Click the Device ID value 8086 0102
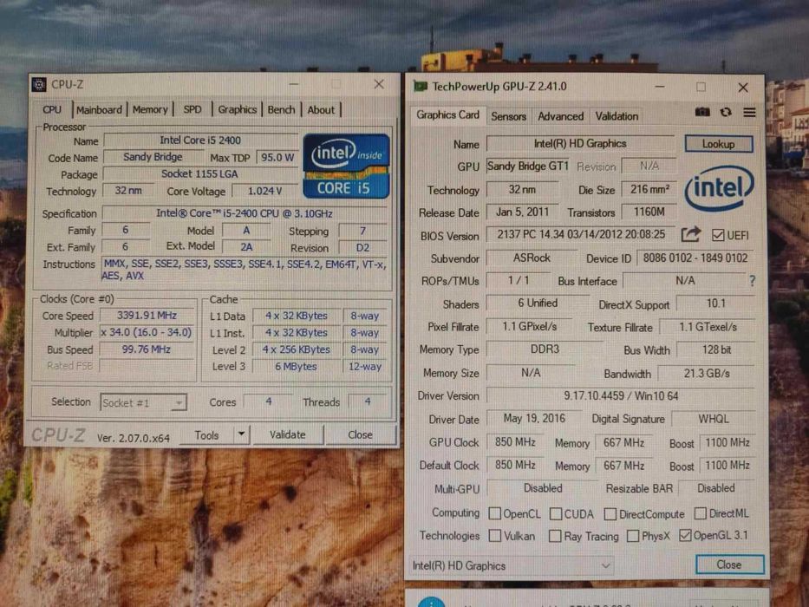809x607 pixels. click(x=695, y=258)
